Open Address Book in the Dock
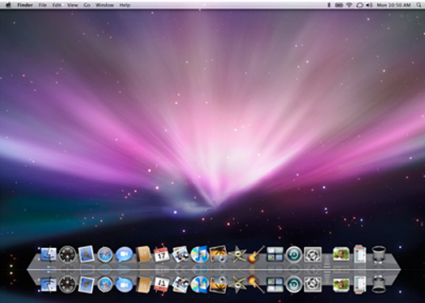 tap(143, 254)
